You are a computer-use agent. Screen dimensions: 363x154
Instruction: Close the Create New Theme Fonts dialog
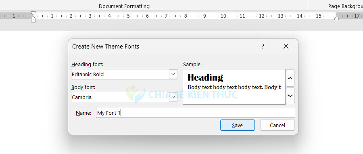pos(286,46)
